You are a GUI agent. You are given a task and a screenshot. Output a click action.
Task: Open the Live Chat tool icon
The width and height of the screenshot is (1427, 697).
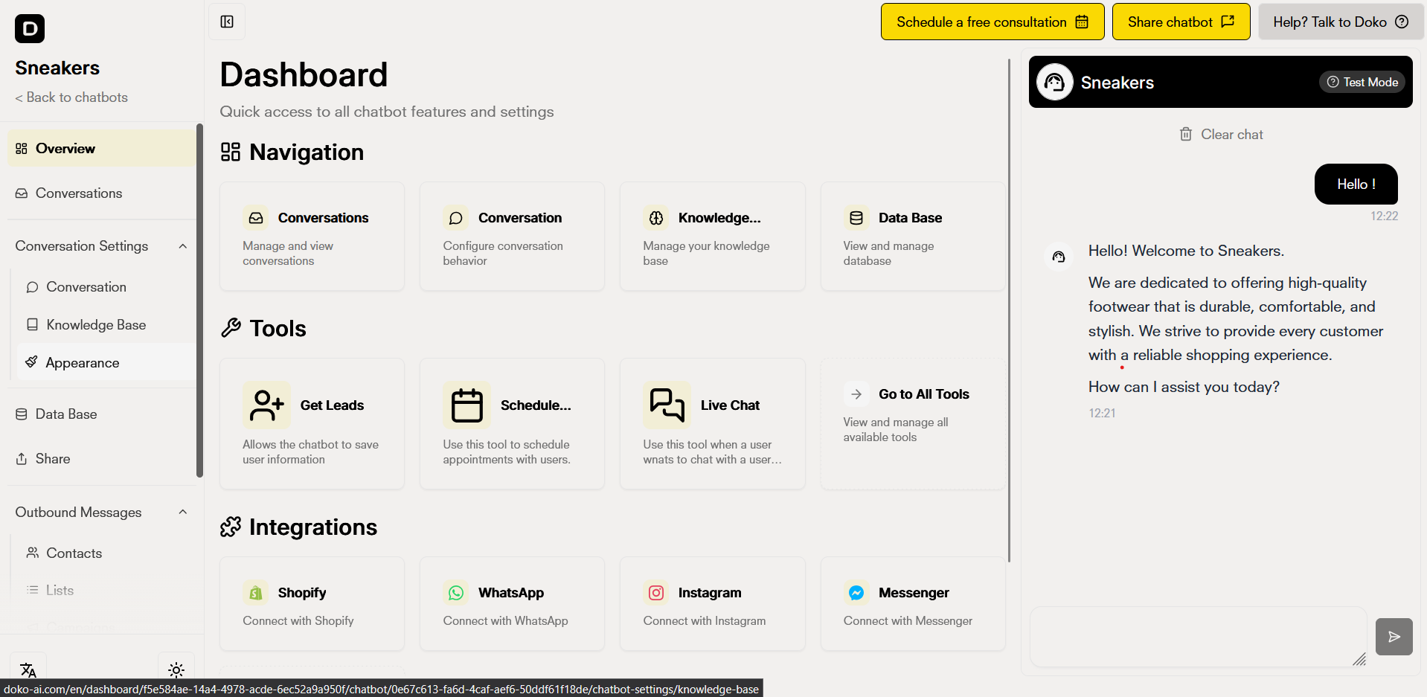[x=666, y=405]
